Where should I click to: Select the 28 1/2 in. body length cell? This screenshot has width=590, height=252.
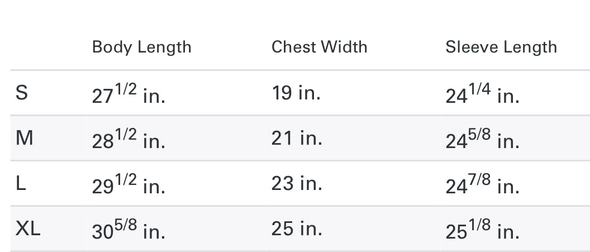[x=129, y=139]
